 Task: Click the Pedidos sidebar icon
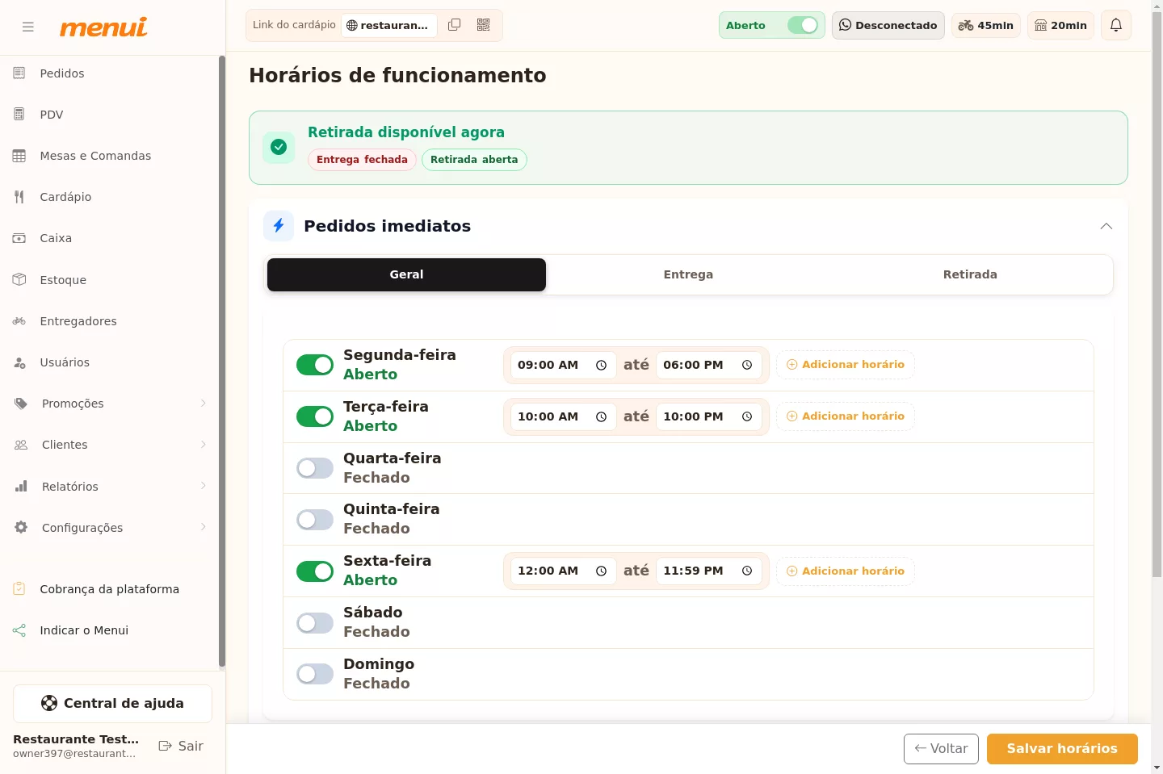pyautogui.click(x=19, y=73)
